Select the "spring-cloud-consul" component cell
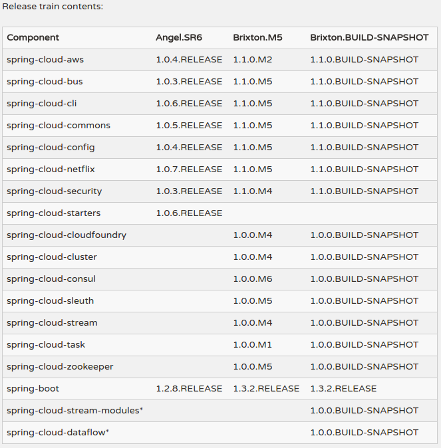This screenshot has width=441, height=448. (51, 279)
